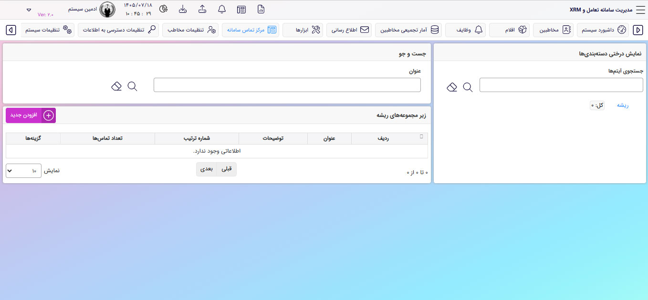Sort table by عنوان column

[x=330, y=138]
